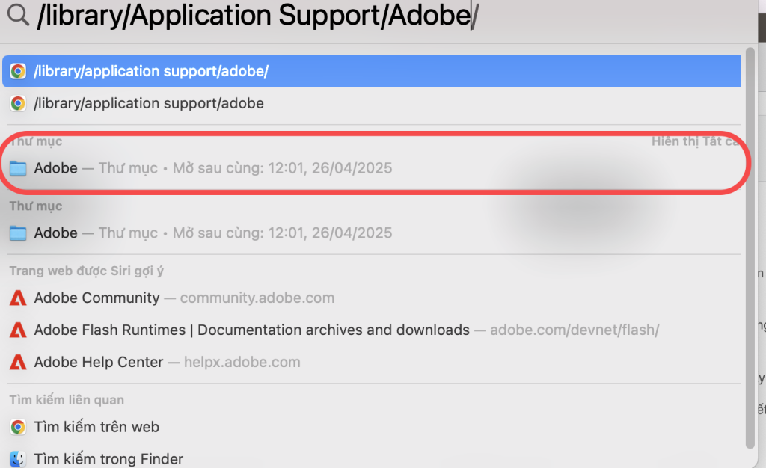This screenshot has width=766, height=468.
Task: Click Chrome icon of highlighted adobe/ result
Action: click(18, 71)
